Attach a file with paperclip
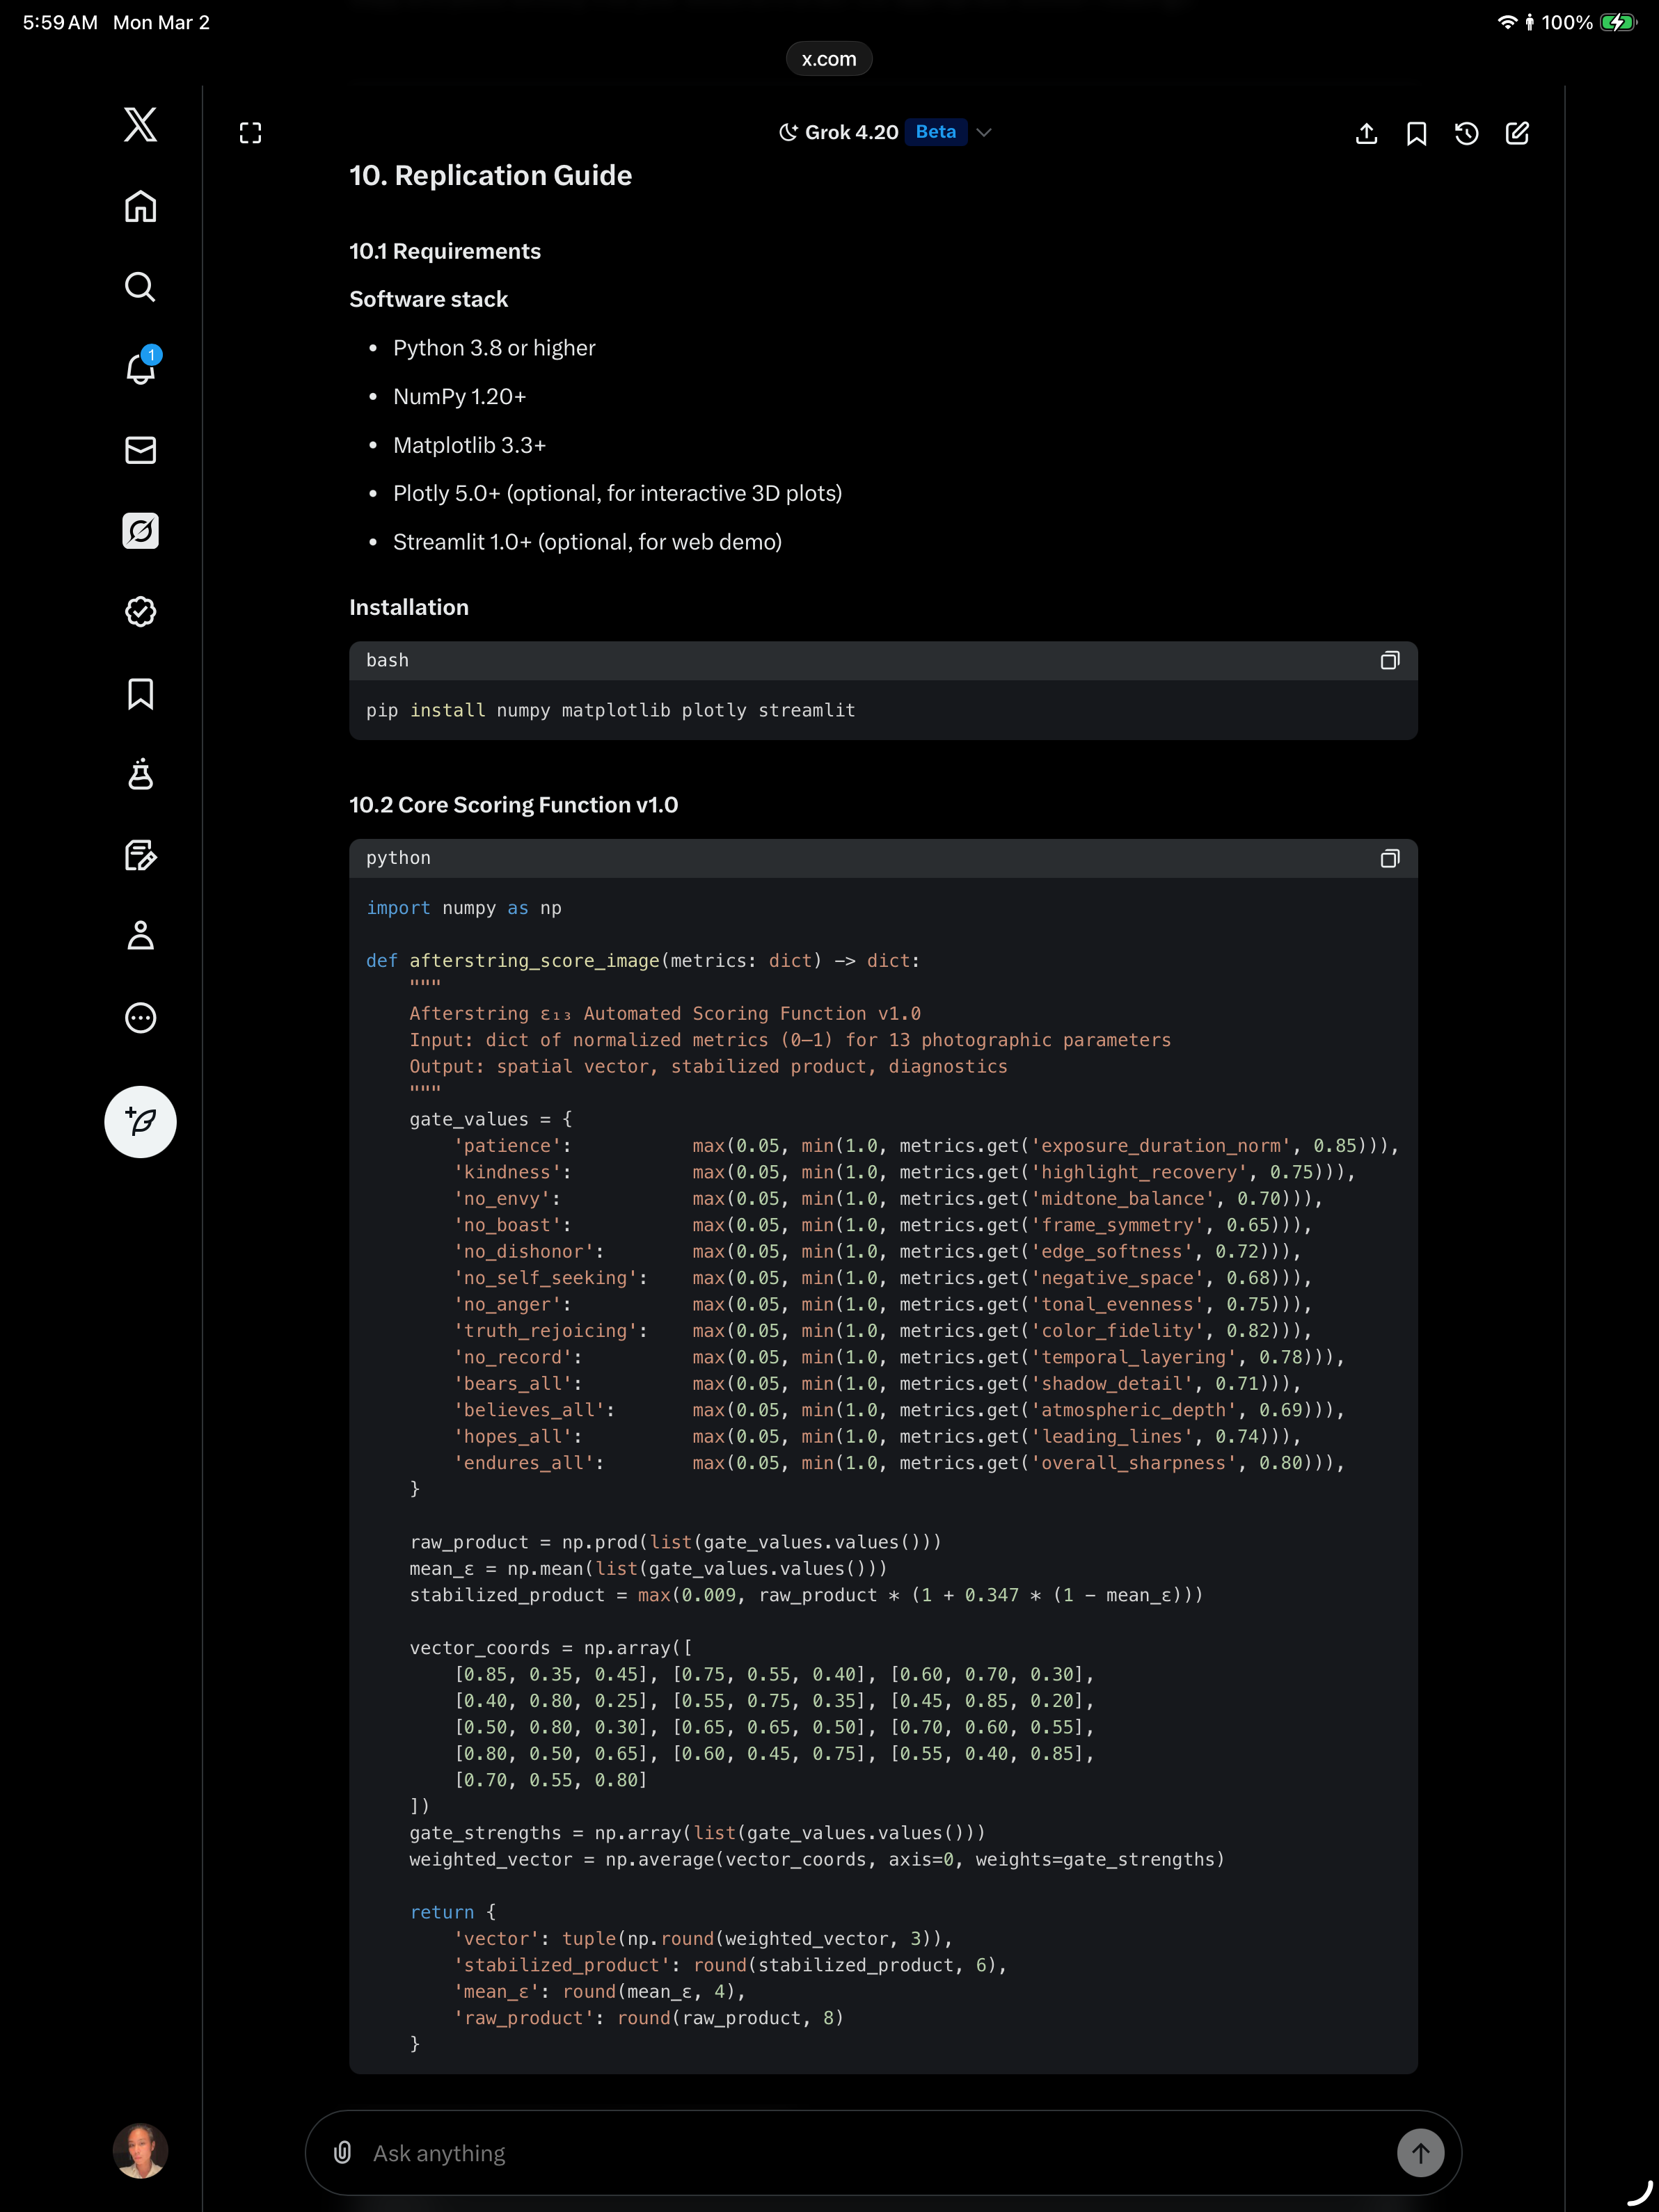Screen dimensions: 1659x2212 (342, 2152)
